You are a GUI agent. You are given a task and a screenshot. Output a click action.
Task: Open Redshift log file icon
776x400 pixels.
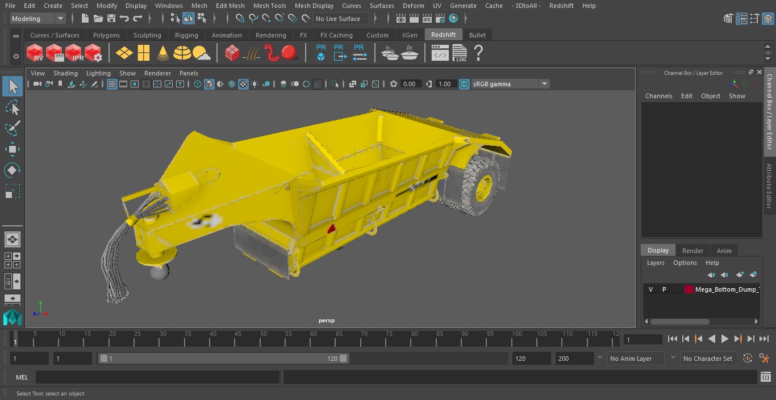click(459, 53)
